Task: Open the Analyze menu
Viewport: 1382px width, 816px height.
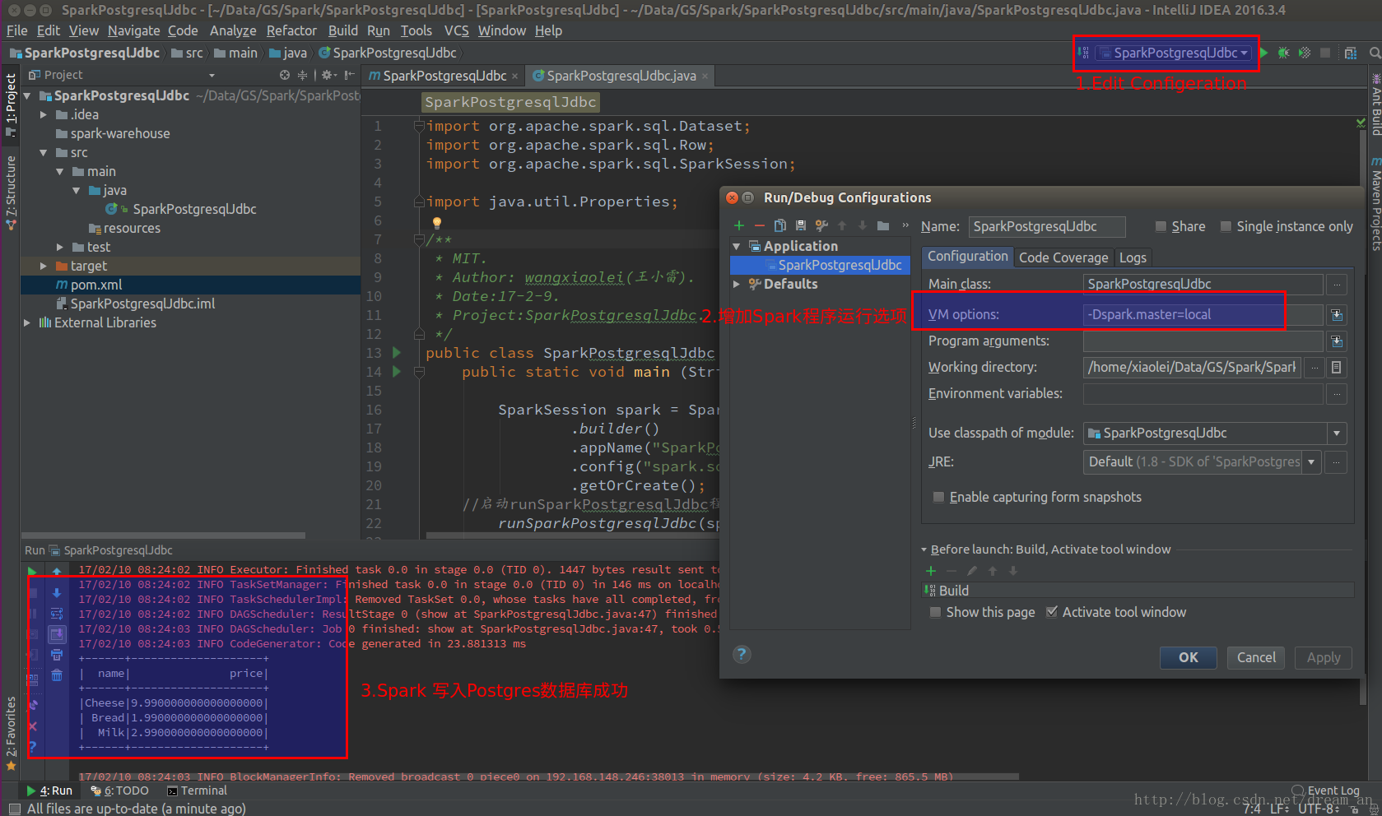Action: click(233, 30)
